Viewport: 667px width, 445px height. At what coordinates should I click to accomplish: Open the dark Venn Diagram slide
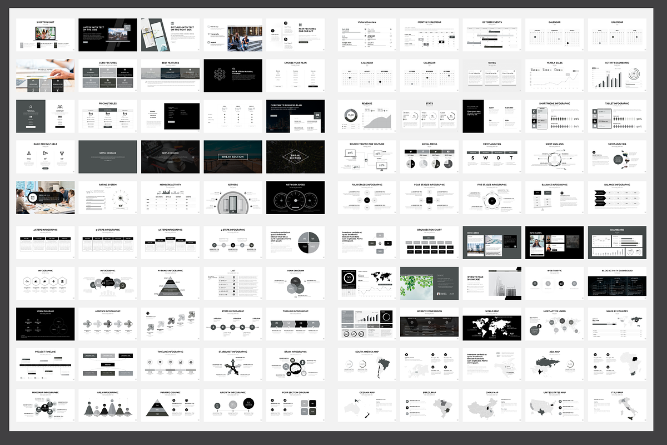click(46, 324)
